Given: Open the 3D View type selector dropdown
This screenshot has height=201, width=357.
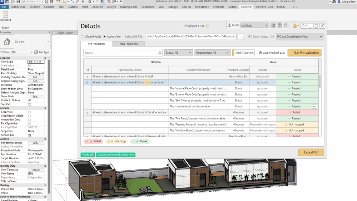Looking at the screenshot, I should 48,42.
